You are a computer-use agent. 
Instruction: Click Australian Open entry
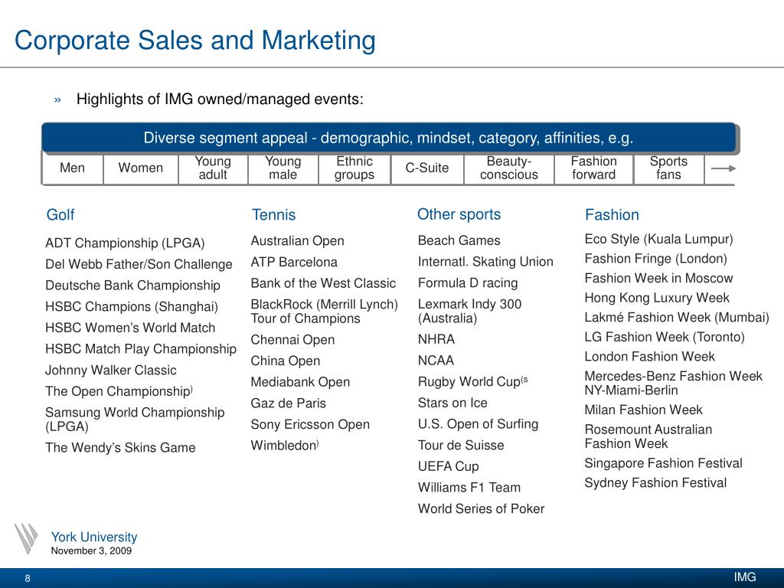[x=298, y=241]
